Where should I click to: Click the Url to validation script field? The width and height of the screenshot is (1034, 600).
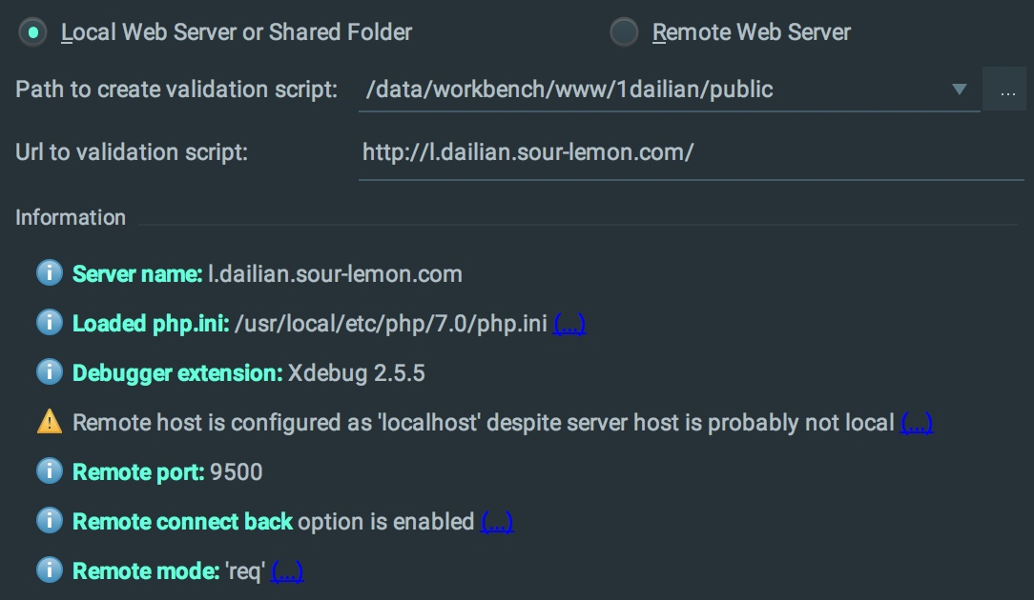click(x=692, y=152)
